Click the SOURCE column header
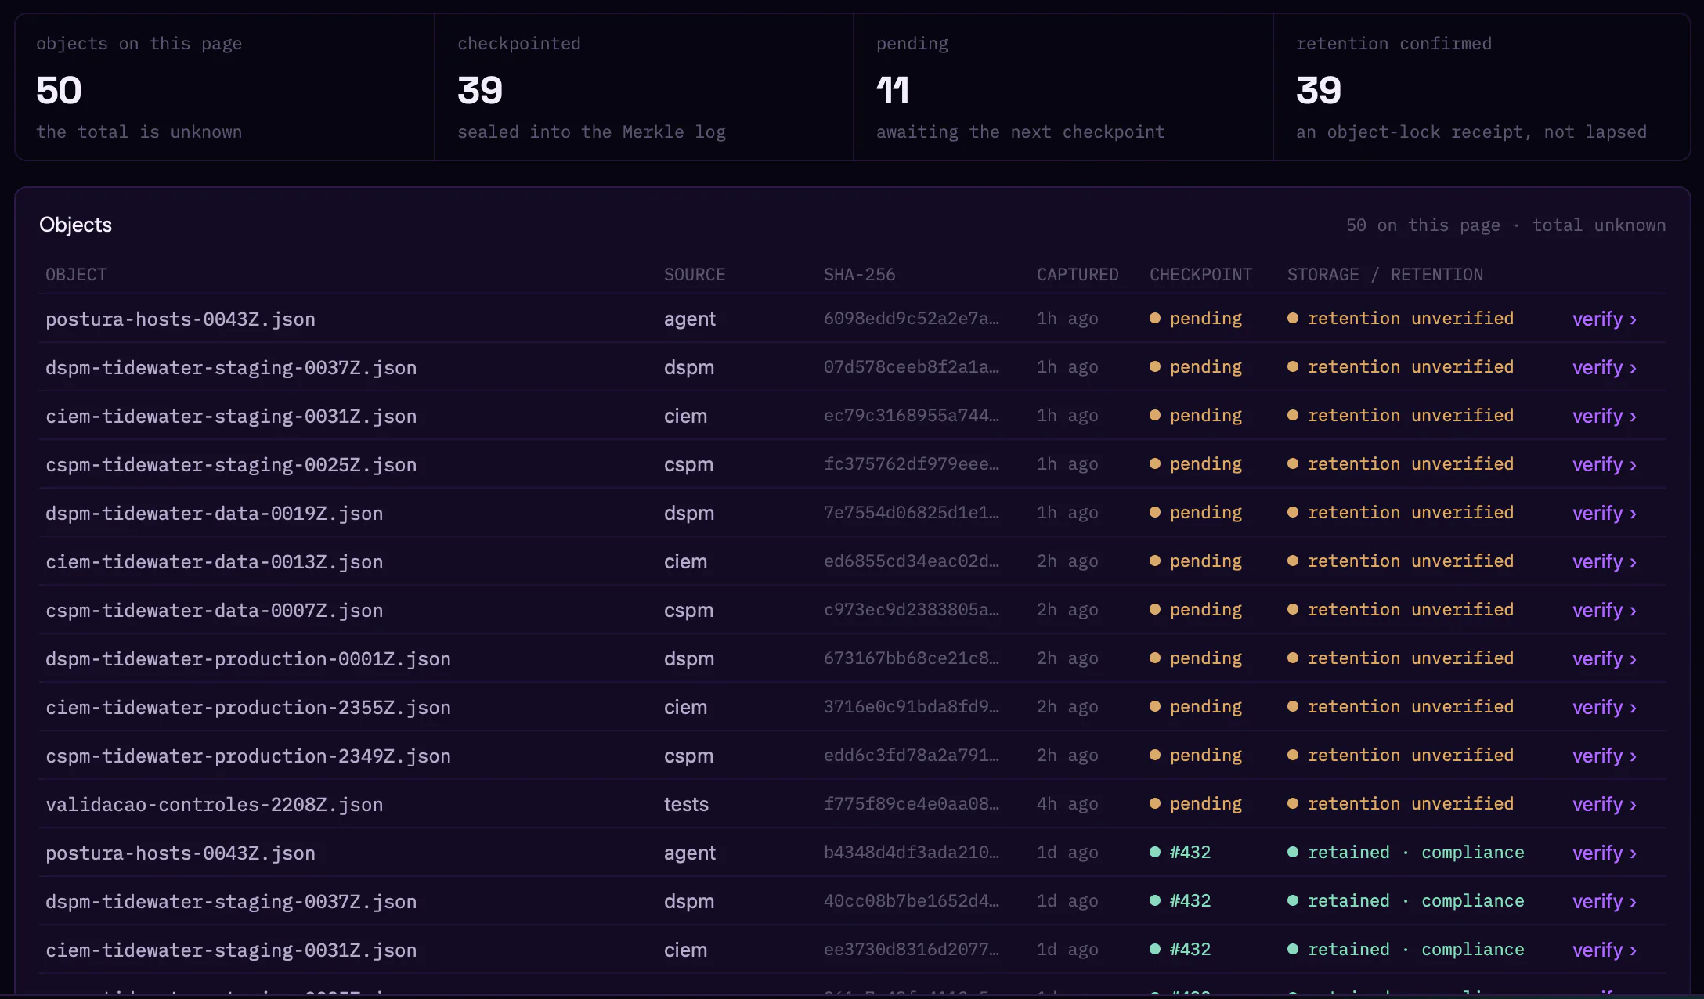Screen dimensions: 1704x999 tap(695, 275)
